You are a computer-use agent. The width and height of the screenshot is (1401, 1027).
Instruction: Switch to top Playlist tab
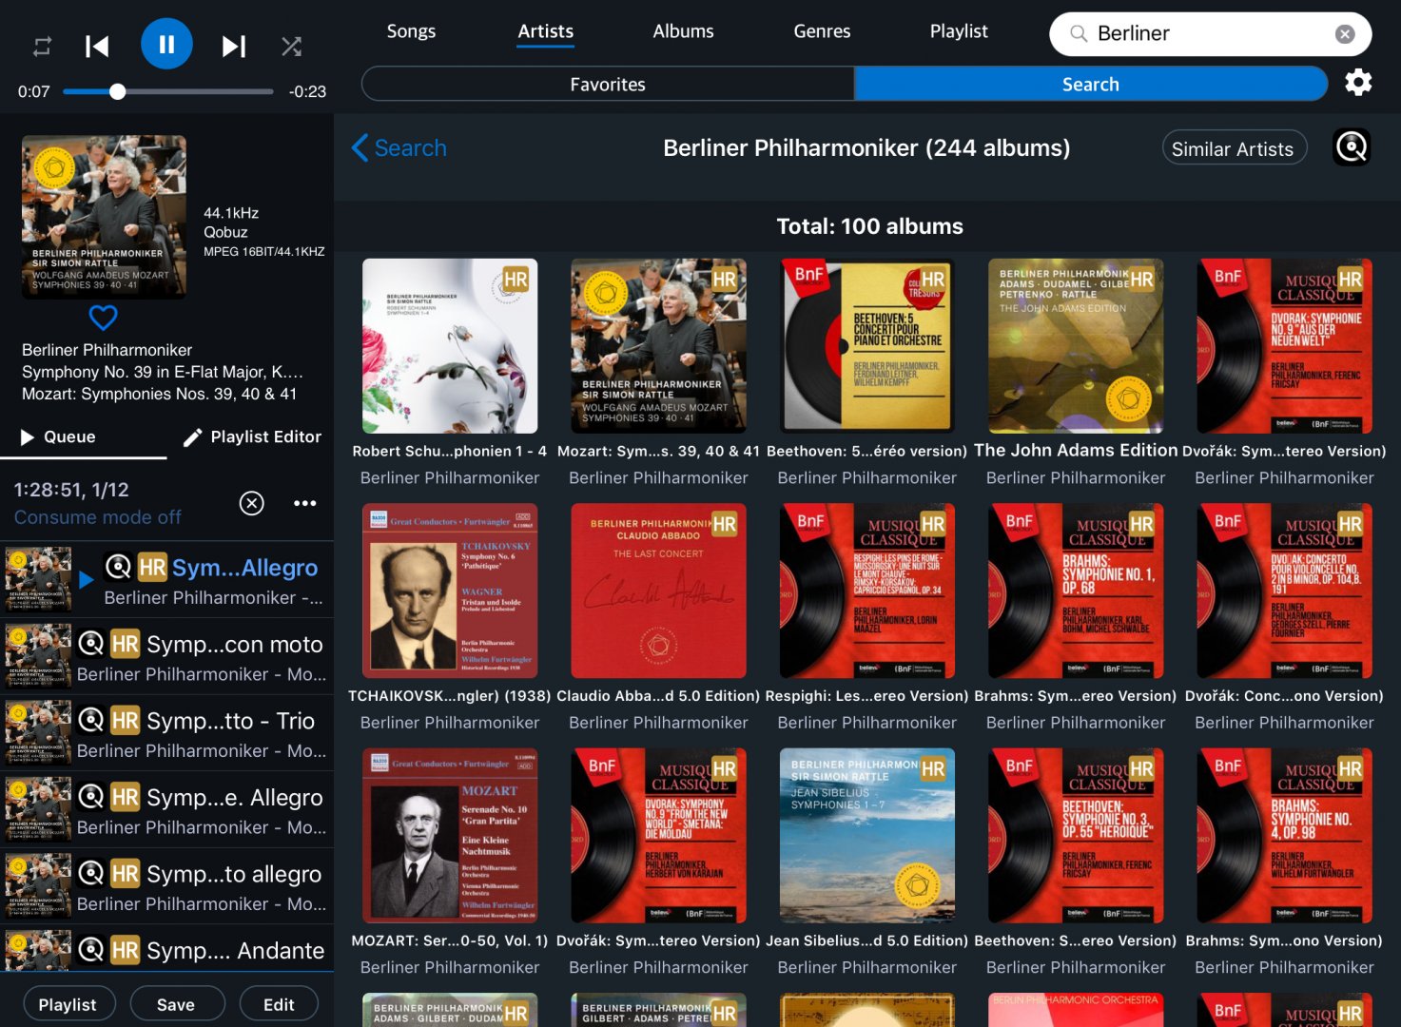959,31
